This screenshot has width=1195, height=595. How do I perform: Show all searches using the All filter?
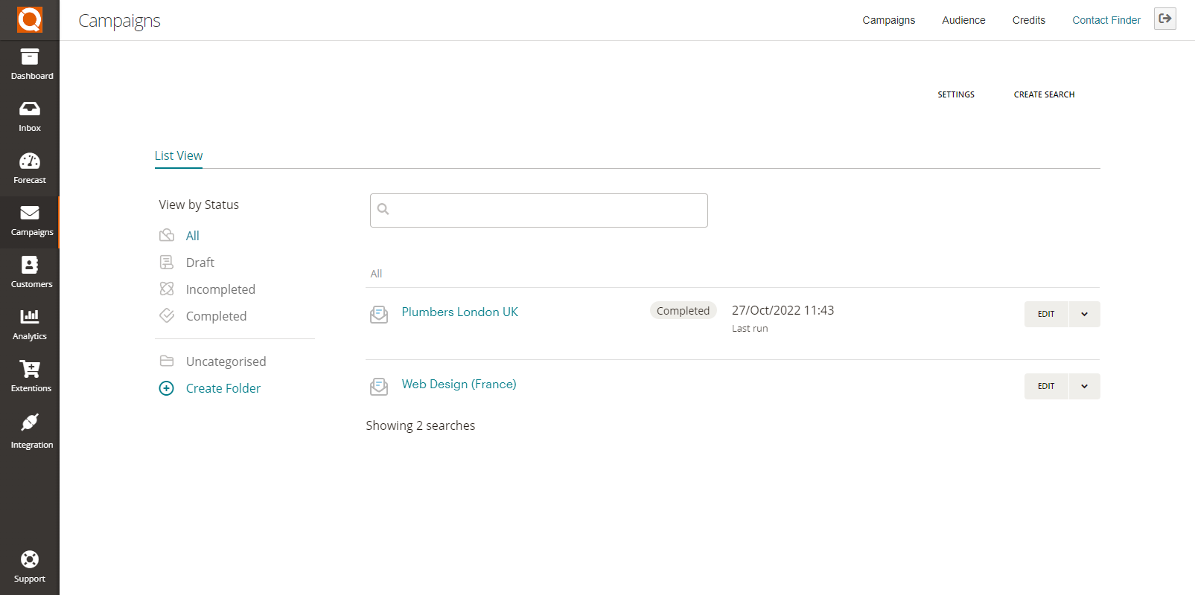[x=193, y=235]
